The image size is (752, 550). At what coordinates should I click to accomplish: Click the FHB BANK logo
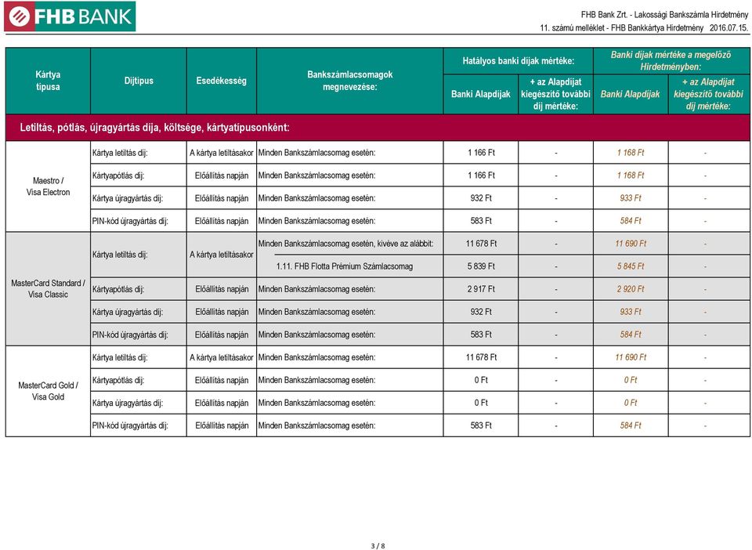pos(70,16)
